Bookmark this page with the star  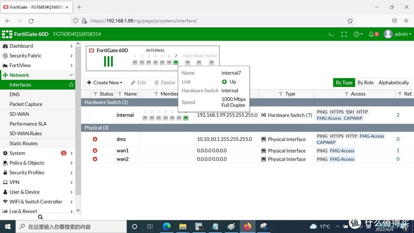[350, 21]
